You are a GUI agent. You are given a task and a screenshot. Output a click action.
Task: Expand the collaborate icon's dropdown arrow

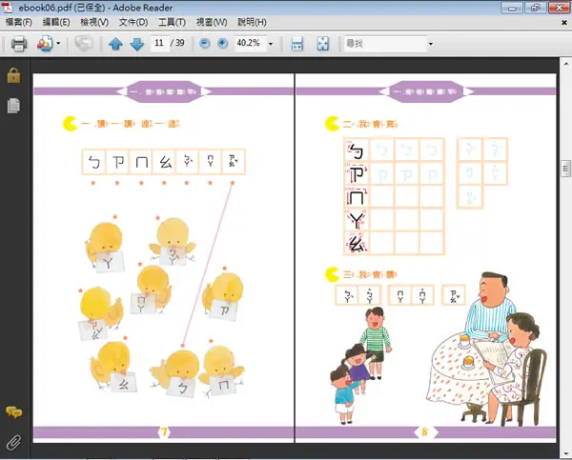pos(58,44)
